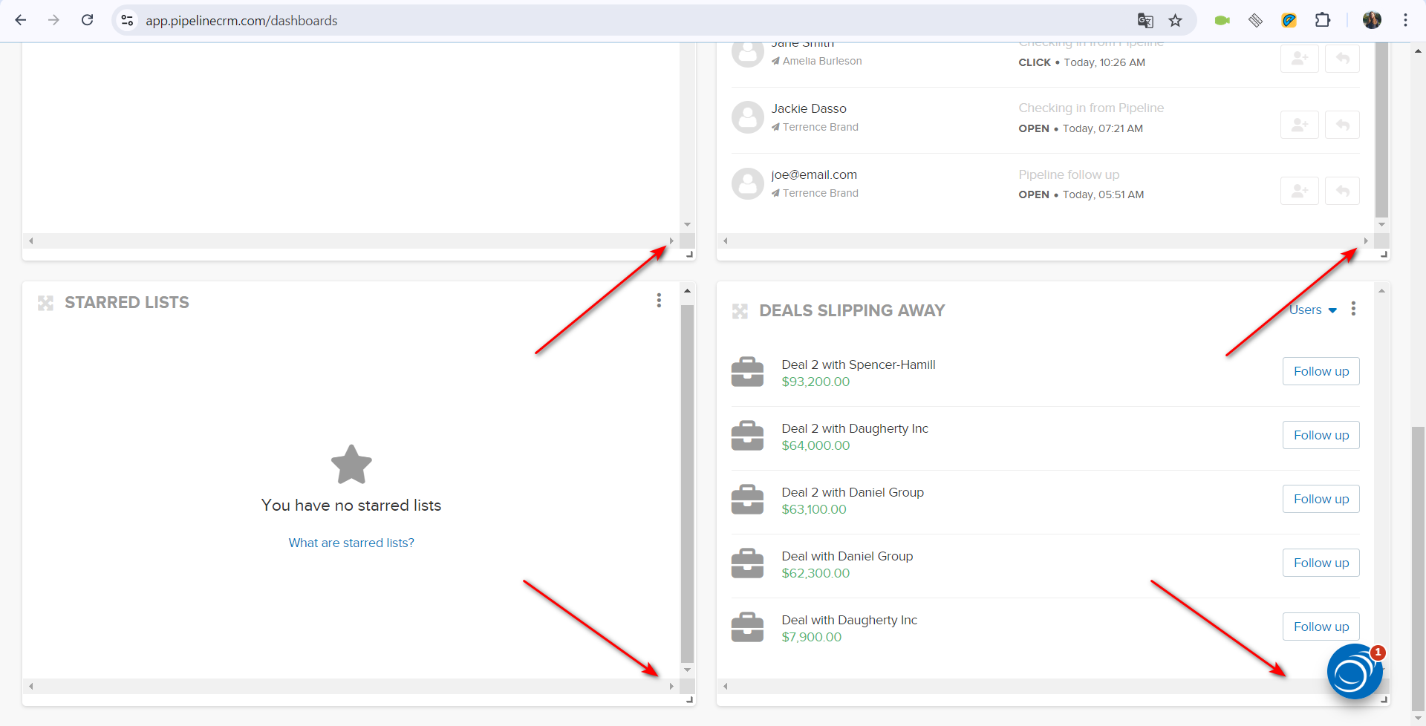Click the reply icon for Jackie Dasso

pyautogui.click(x=1342, y=125)
